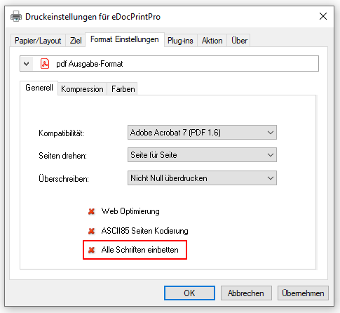Open the Über tab
The width and height of the screenshot is (340, 313).
[x=239, y=41]
